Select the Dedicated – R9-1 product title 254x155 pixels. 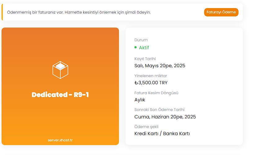click(x=60, y=95)
